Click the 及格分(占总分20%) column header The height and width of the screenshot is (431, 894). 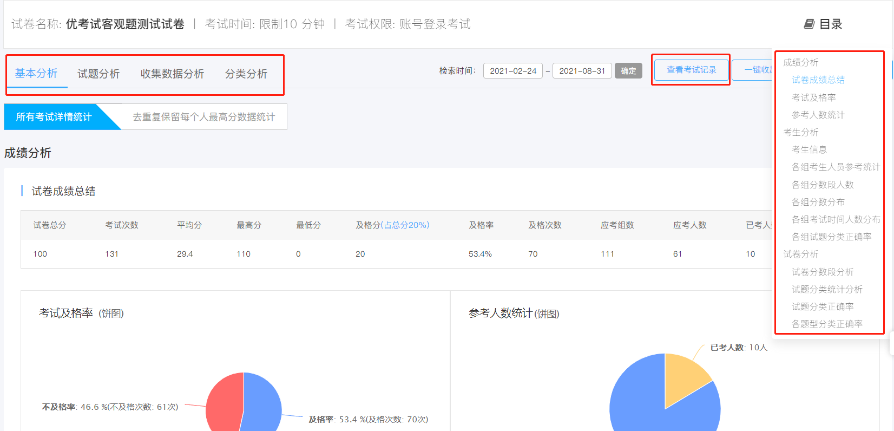point(392,225)
